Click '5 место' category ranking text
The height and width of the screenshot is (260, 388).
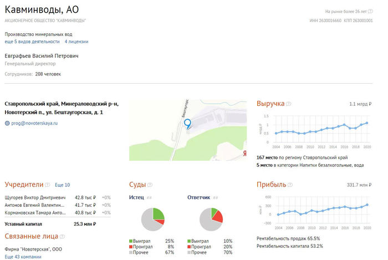pos(264,165)
